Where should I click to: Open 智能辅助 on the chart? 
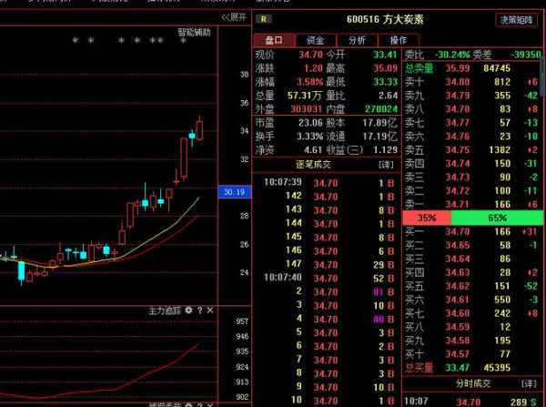click(x=195, y=33)
